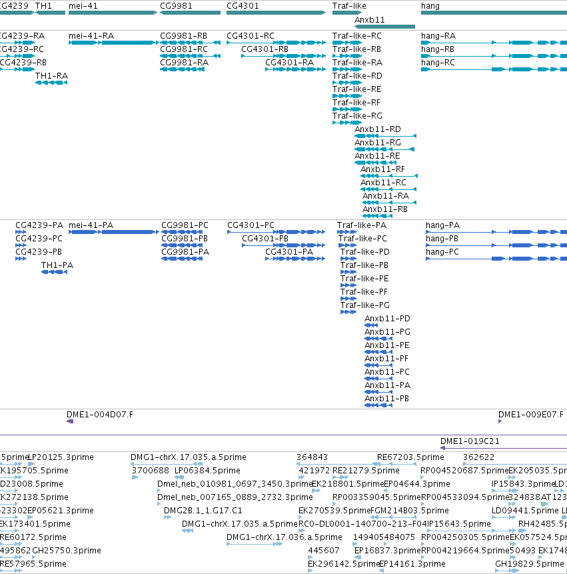The height and width of the screenshot is (574, 567).
Task: Select feature 362622
Action: coord(478,457)
